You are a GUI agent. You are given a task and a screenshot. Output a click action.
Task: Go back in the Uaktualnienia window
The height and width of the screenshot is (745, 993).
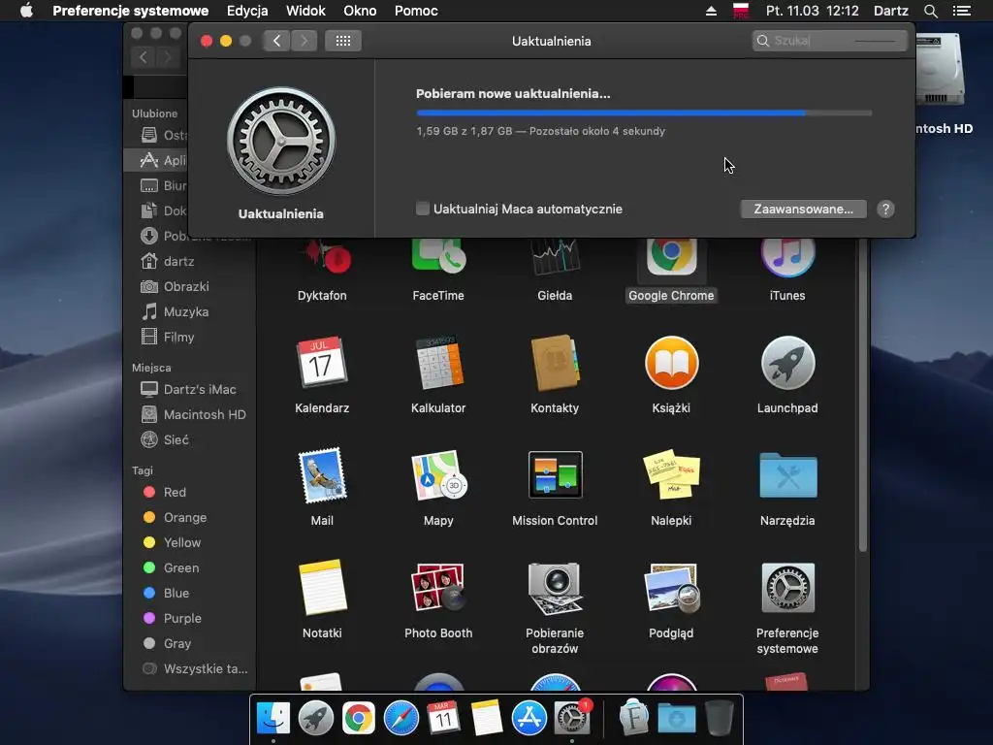[276, 41]
